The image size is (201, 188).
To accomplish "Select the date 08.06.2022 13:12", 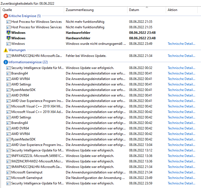I will (x=141, y=151).
